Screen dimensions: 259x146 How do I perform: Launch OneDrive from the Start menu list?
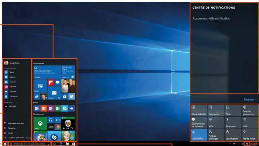pos(10,92)
